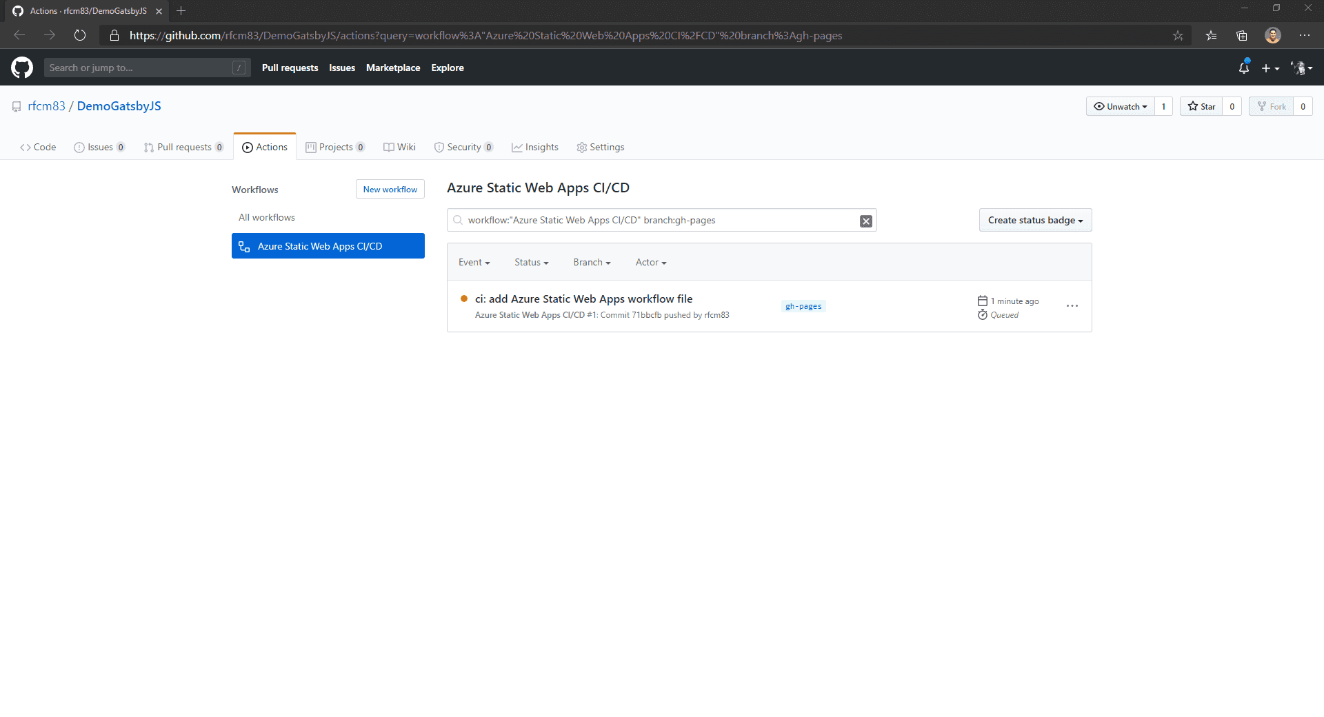Screen dimensions: 1324x717
Task: Open the notifications bell
Action: (x=1244, y=68)
